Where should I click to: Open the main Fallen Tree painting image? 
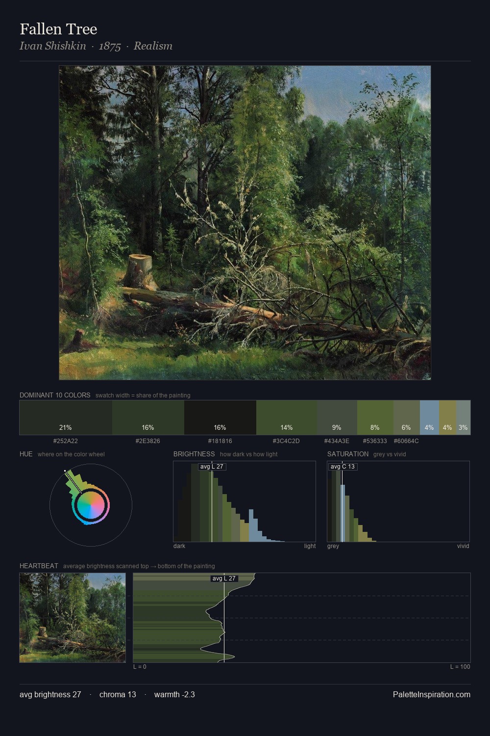(x=245, y=223)
